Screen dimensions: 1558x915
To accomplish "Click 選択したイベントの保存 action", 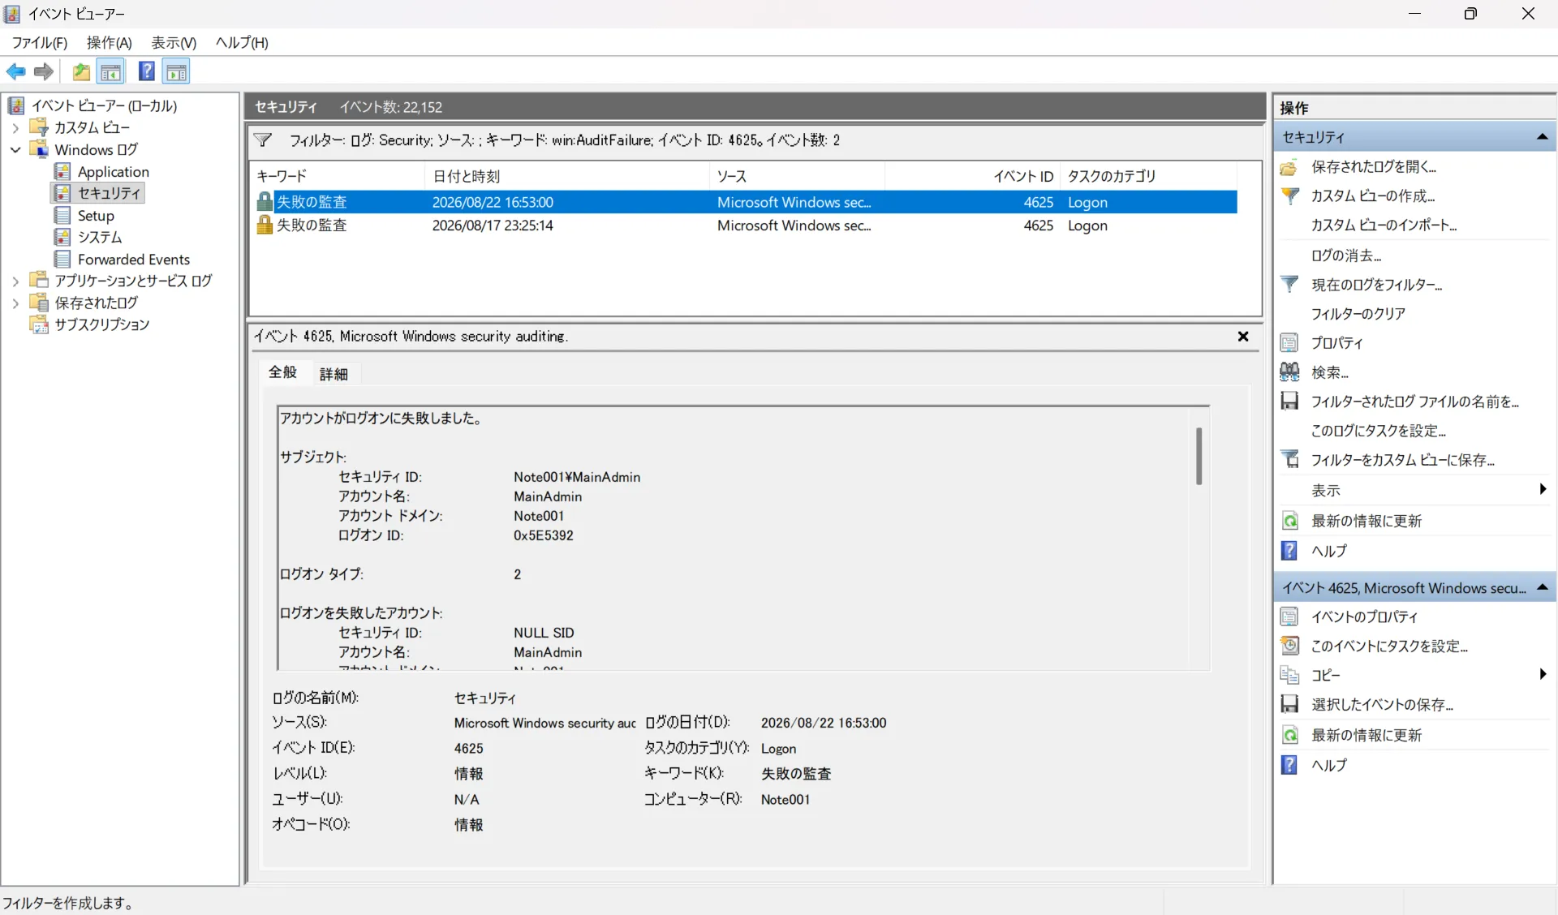I will point(1382,705).
